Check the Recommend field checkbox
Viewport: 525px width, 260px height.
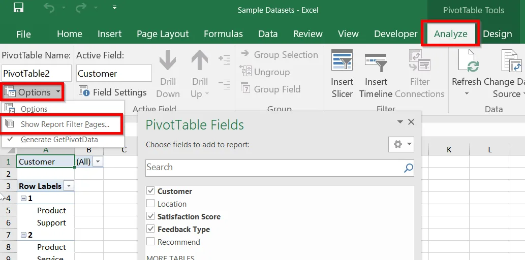coord(150,242)
